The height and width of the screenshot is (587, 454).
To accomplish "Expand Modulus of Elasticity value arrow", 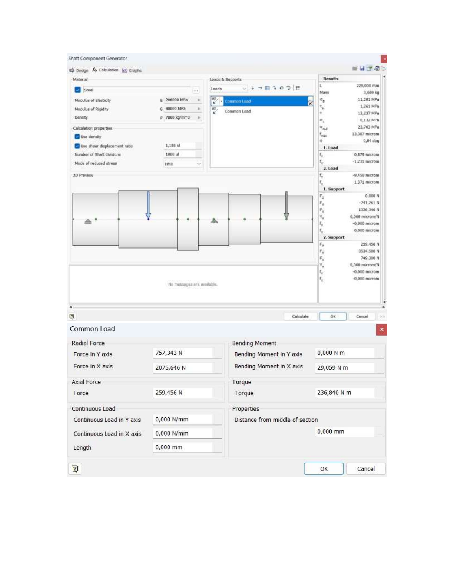I will pos(199,100).
